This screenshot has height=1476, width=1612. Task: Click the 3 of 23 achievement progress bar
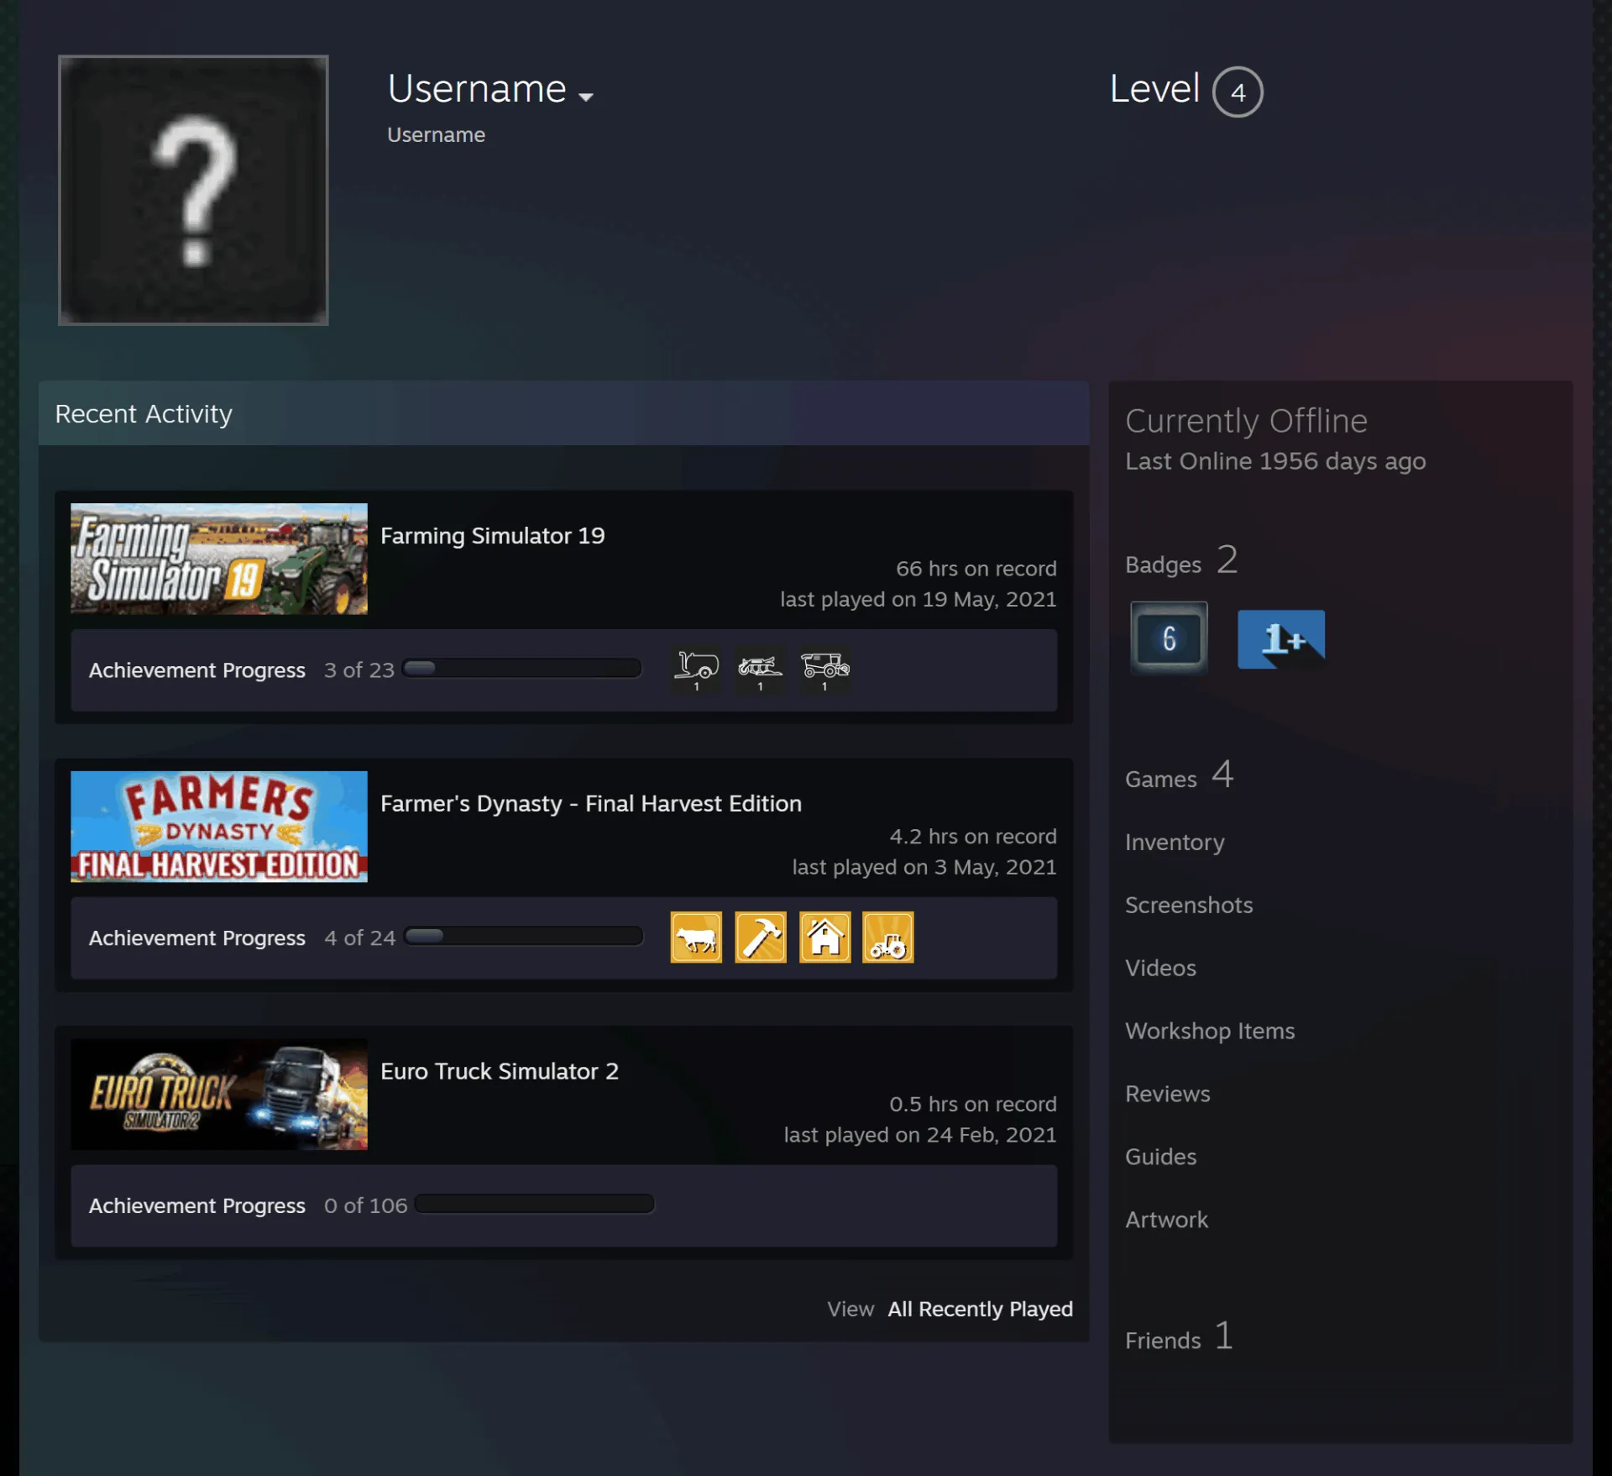pos(521,669)
